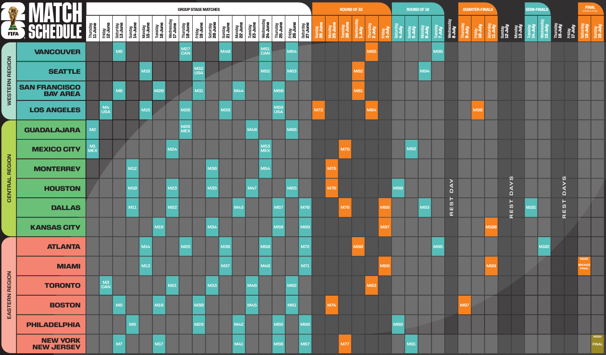Screen dimensions: 606x355
Task: Choose the VANCOUVER city row label
Action: tap(51, 52)
